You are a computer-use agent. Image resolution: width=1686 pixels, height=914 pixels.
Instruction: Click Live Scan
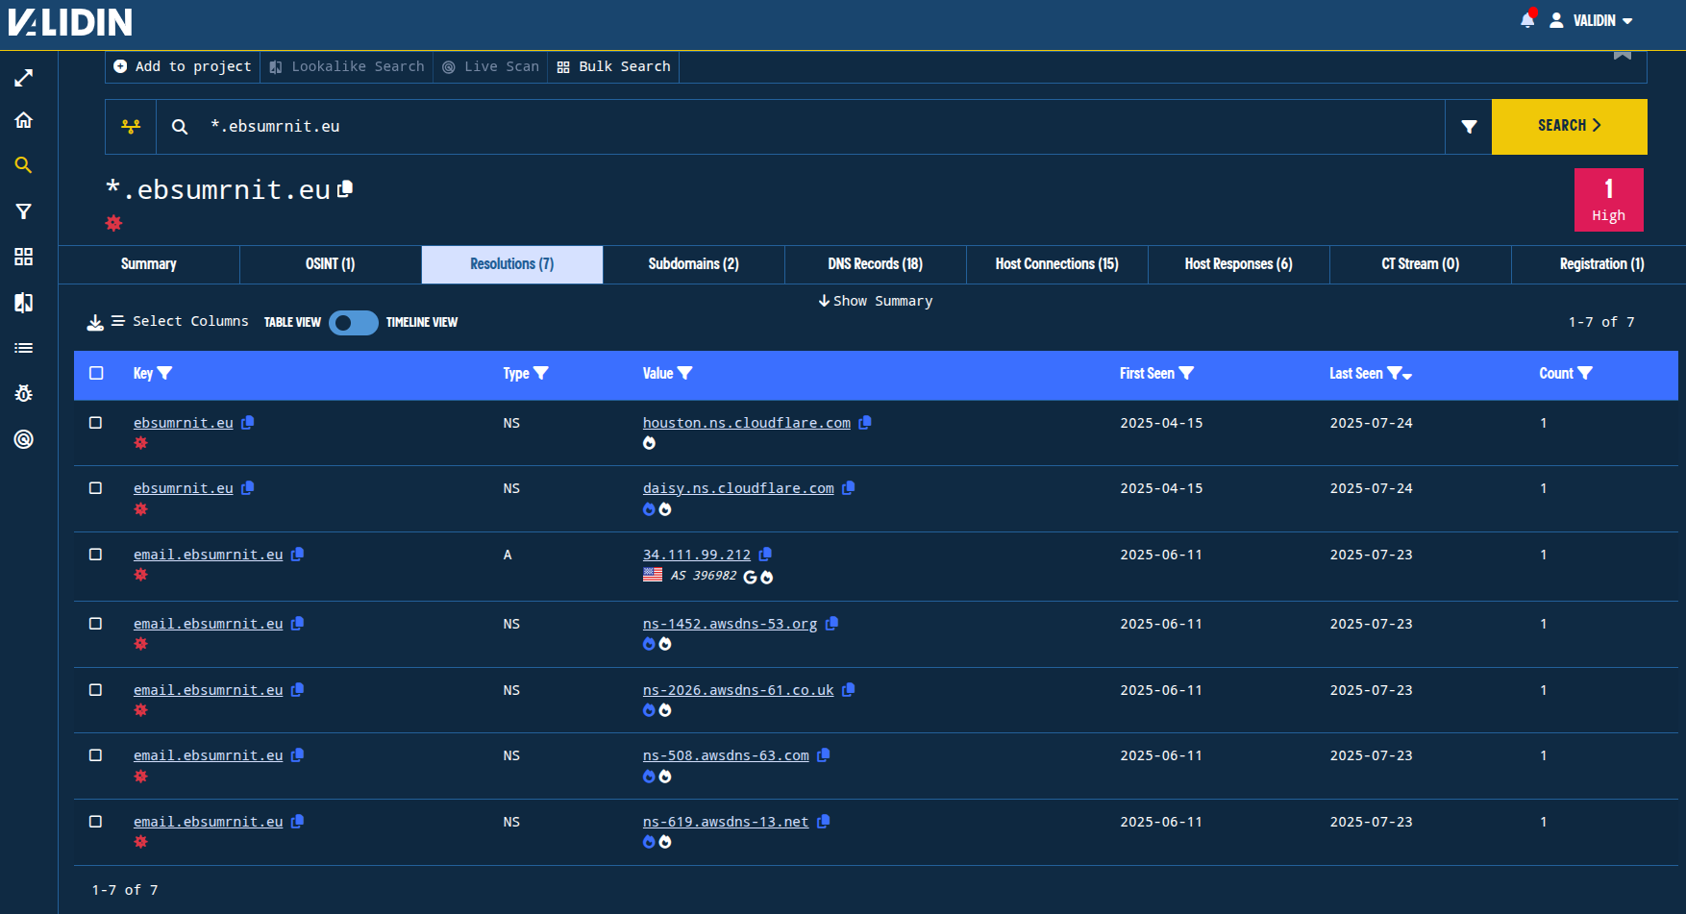[490, 66]
